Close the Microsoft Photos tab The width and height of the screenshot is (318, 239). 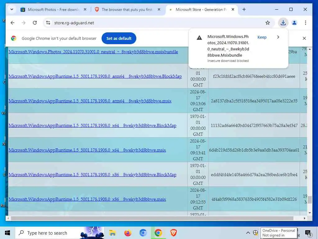pyautogui.click(x=85, y=9)
